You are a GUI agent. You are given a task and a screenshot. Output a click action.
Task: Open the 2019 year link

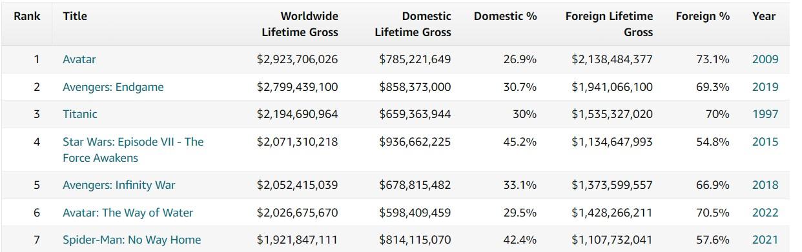coord(765,87)
